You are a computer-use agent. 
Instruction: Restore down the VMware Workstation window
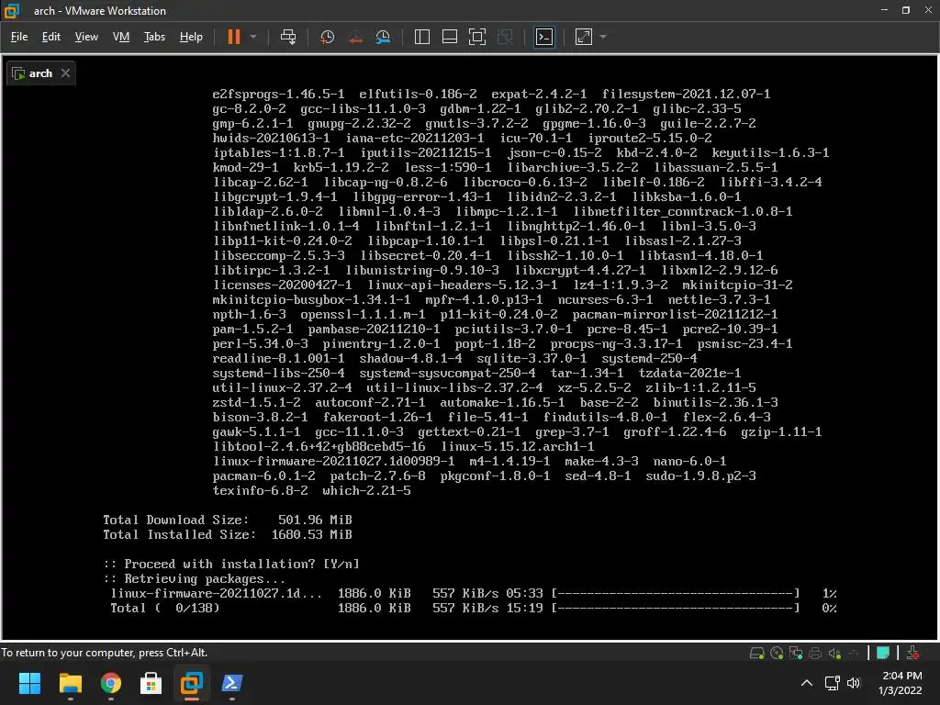tap(906, 10)
